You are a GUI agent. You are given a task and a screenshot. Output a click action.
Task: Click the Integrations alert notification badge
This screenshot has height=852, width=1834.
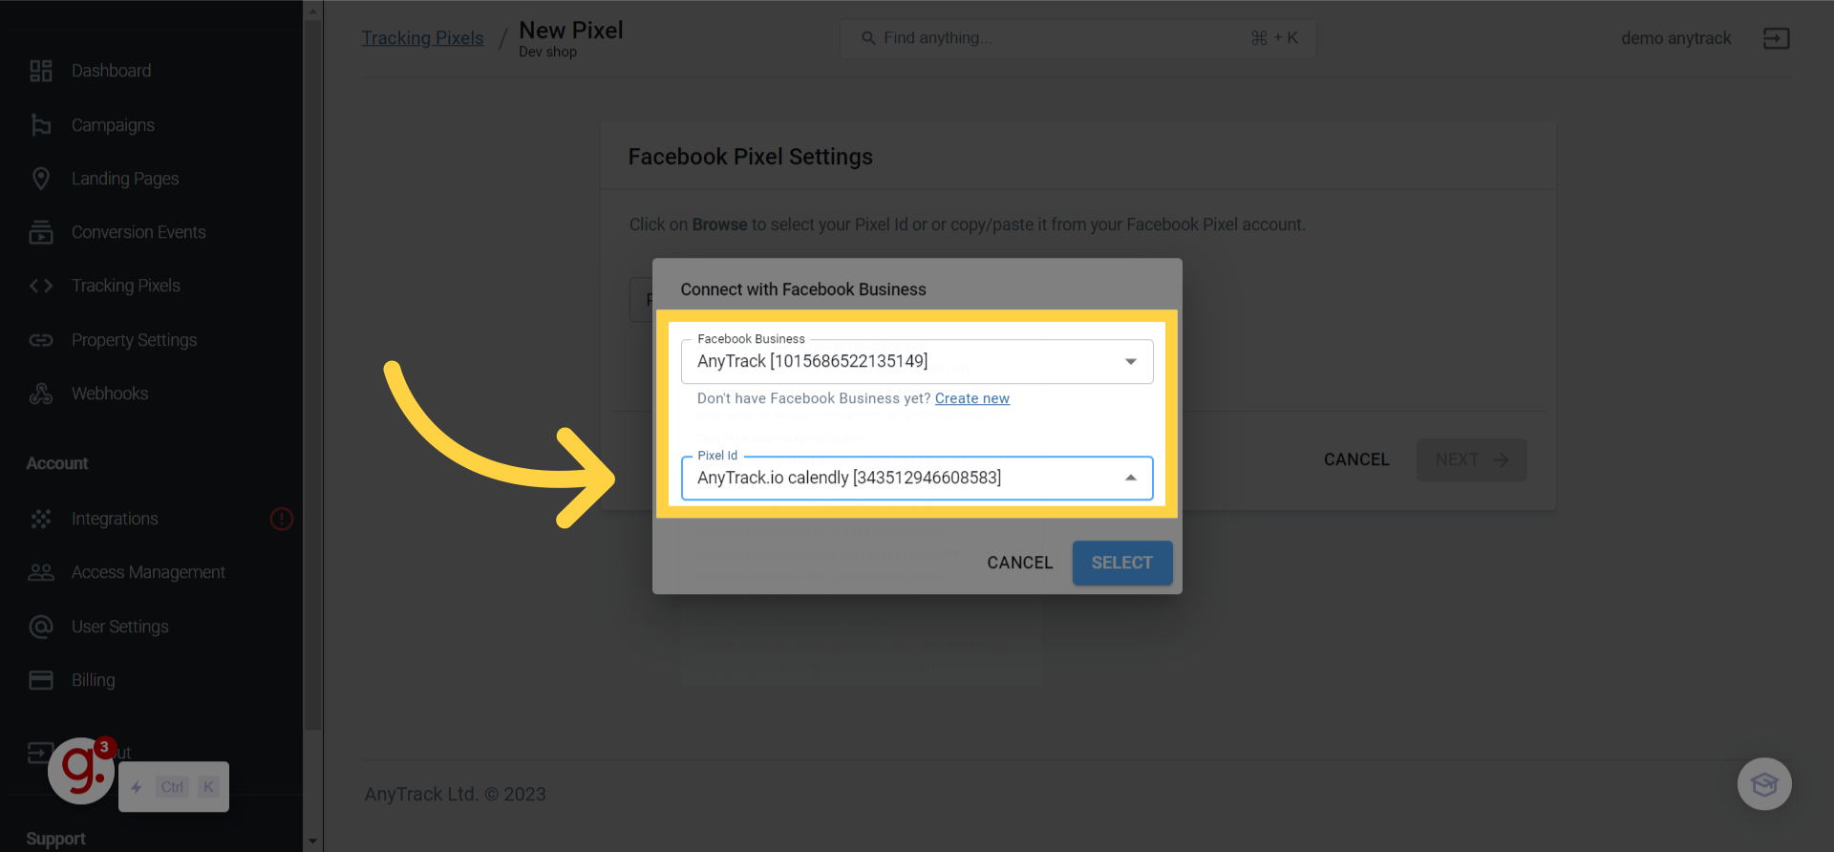282,519
